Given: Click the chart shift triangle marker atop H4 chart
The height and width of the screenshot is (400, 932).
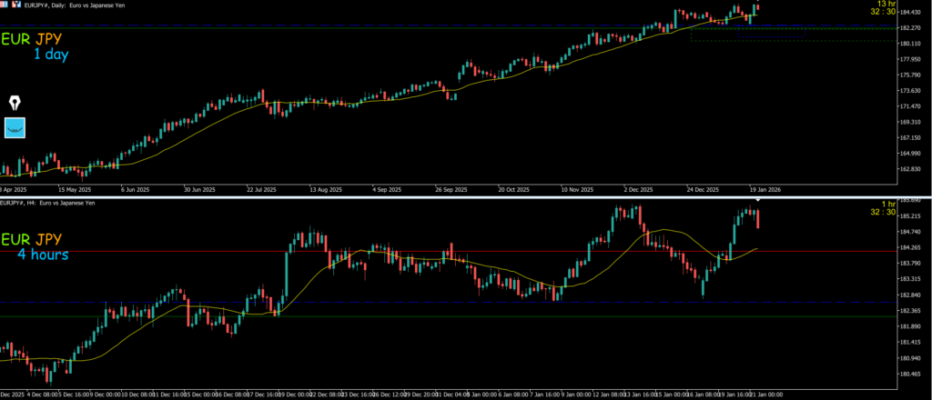Looking at the screenshot, I should pyautogui.click(x=758, y=199).
